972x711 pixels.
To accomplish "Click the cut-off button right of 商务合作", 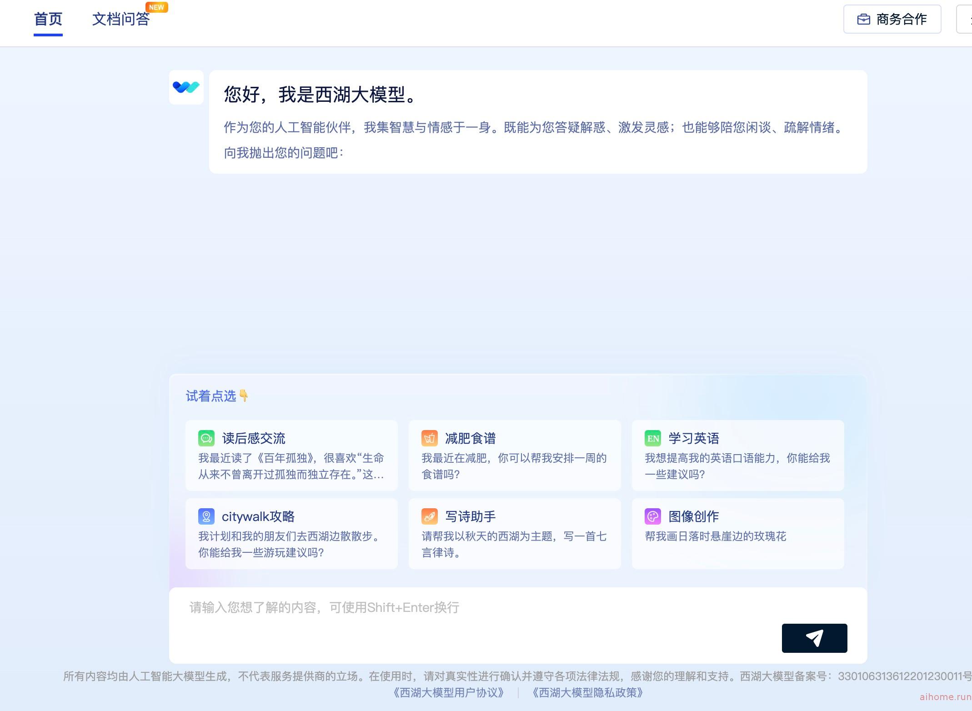I will [x=964, y=19].
